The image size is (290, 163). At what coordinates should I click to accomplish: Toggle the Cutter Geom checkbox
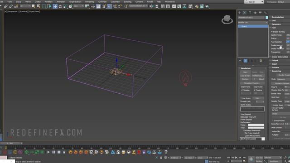[x=272, y=105]
